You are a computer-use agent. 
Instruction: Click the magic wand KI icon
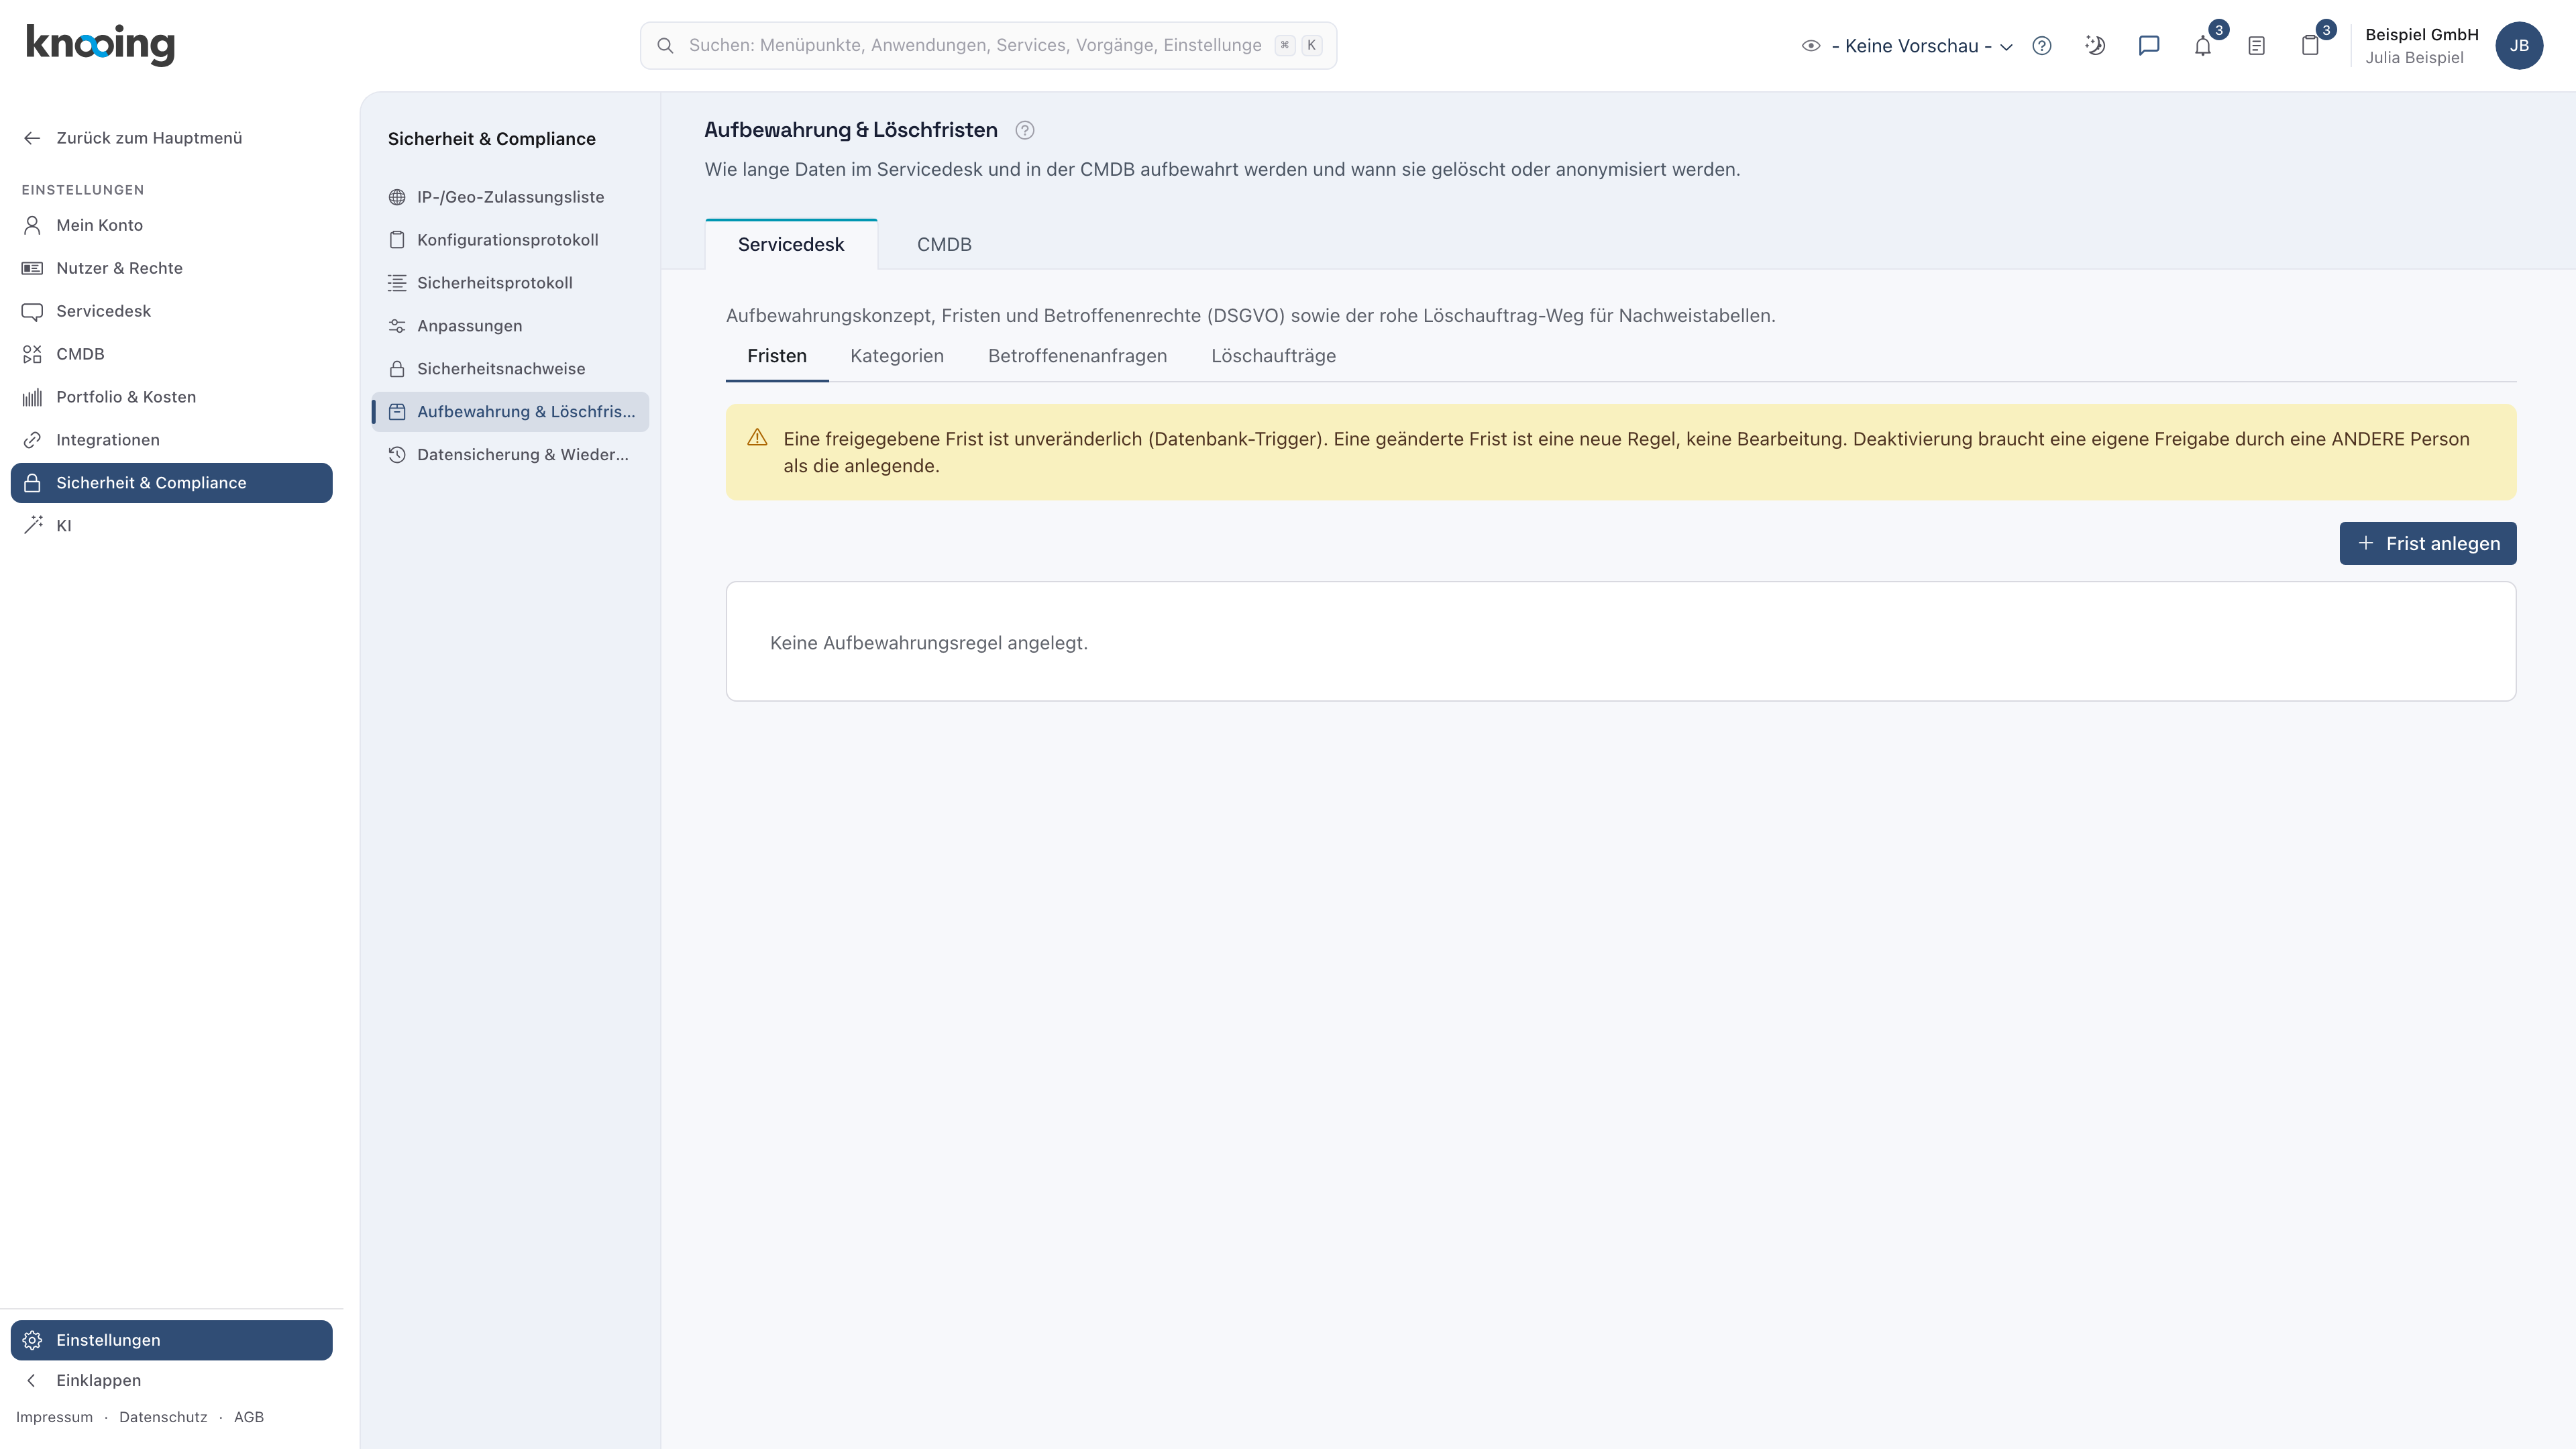(33, 525)
